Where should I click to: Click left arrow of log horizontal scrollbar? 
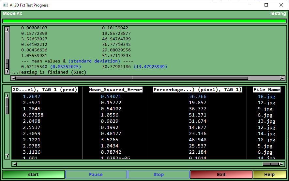(13, 78)
